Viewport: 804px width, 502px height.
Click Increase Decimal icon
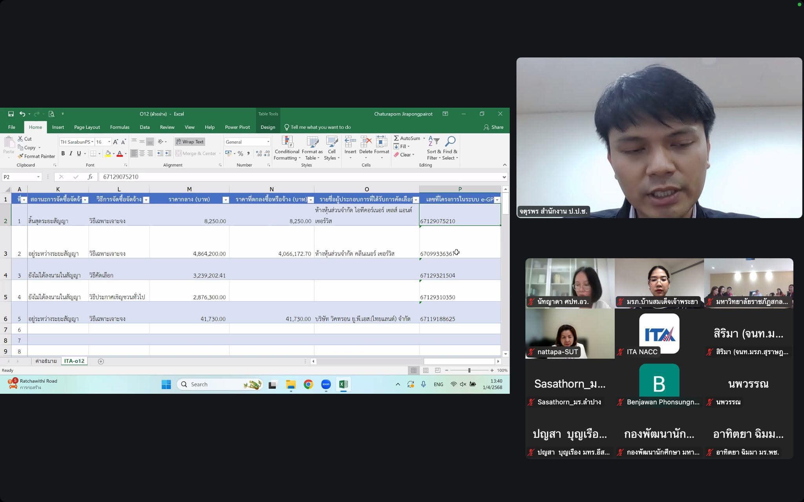coord(259,153)
